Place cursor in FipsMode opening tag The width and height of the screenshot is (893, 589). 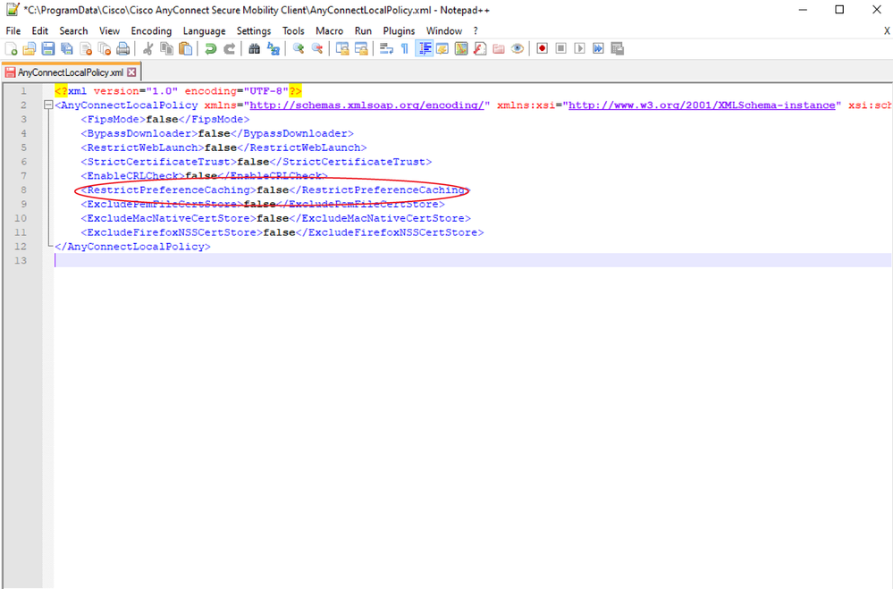[114, 119]
